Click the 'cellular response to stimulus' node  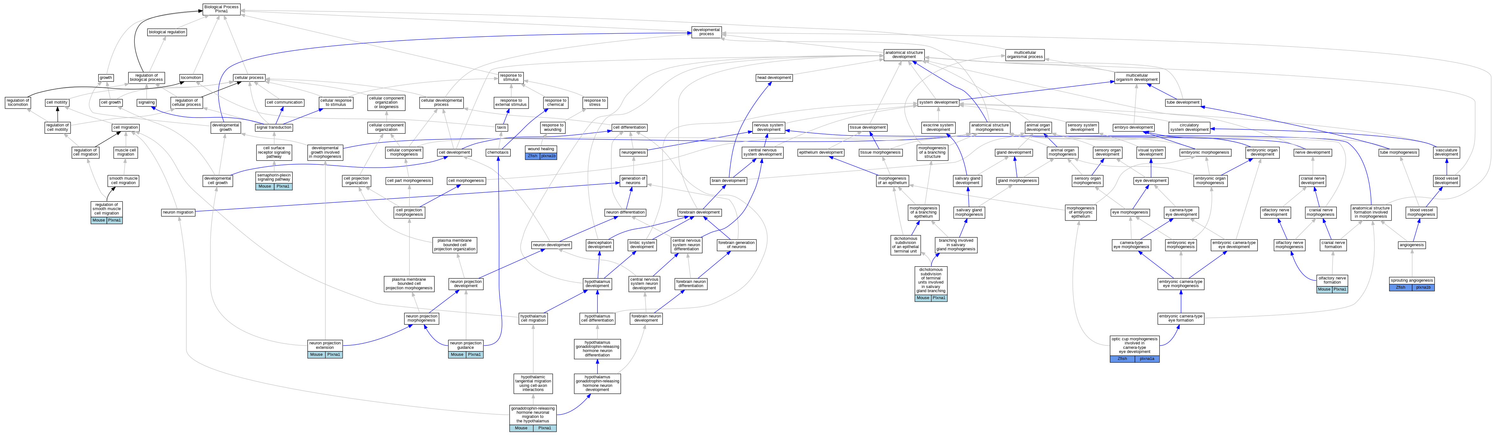coord(336,103)
